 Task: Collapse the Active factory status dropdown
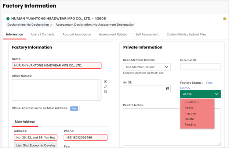(x=200, y=94)
